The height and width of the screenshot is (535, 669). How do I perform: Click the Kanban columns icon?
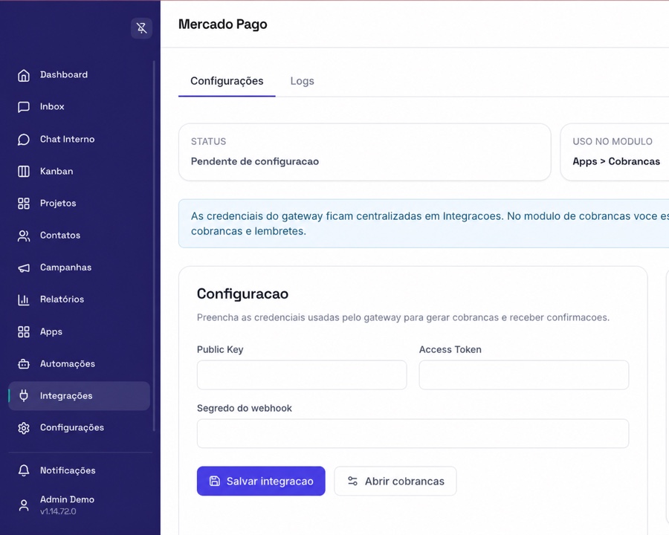tap(24, 172)
